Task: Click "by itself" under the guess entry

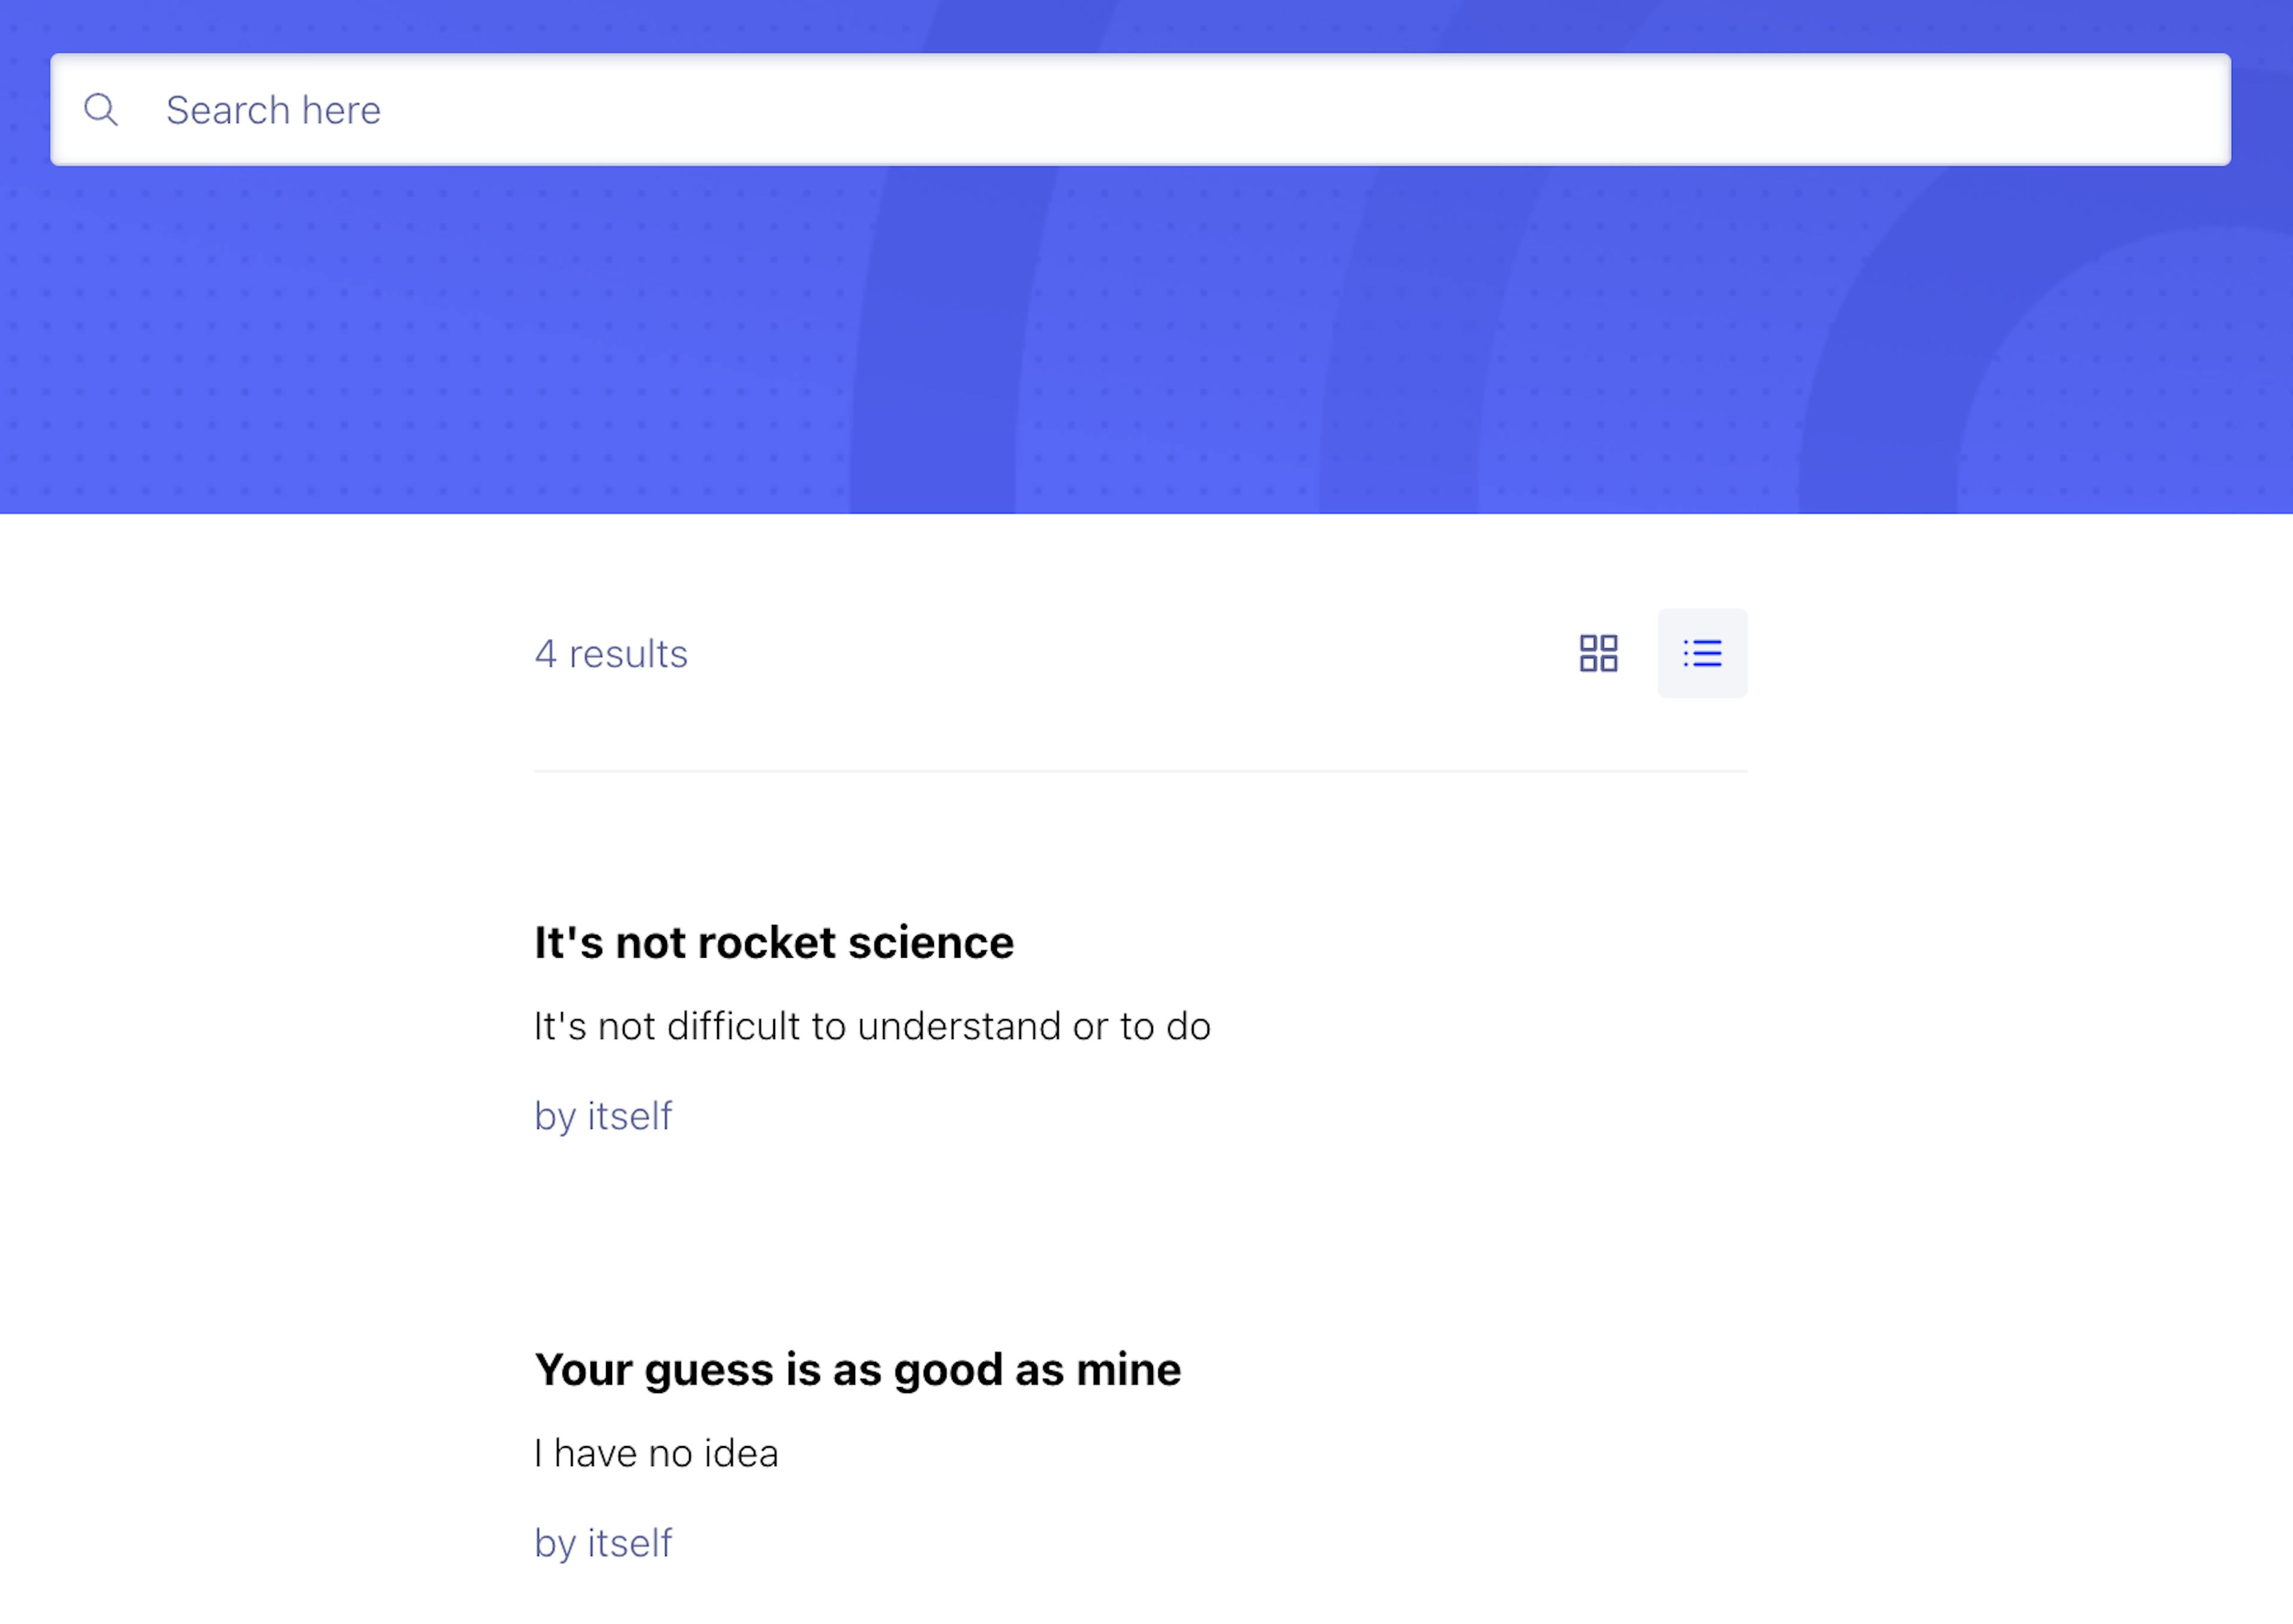Action: click(x=603, y=1543)
